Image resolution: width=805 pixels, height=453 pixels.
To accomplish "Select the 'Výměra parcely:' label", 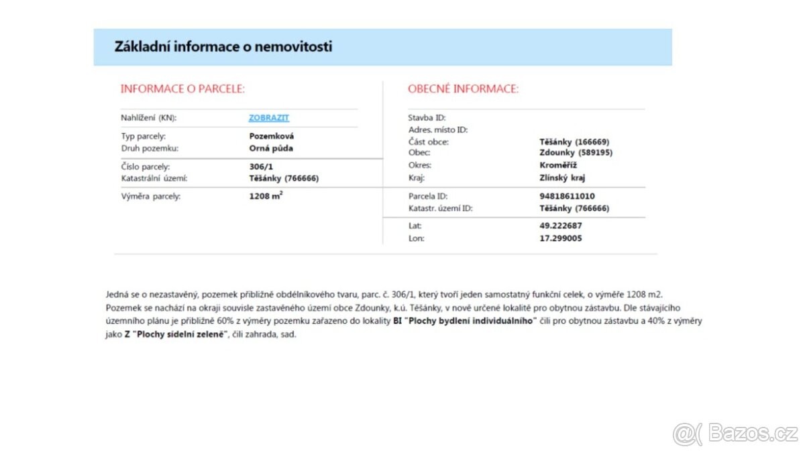I will [x=151, y=197].
